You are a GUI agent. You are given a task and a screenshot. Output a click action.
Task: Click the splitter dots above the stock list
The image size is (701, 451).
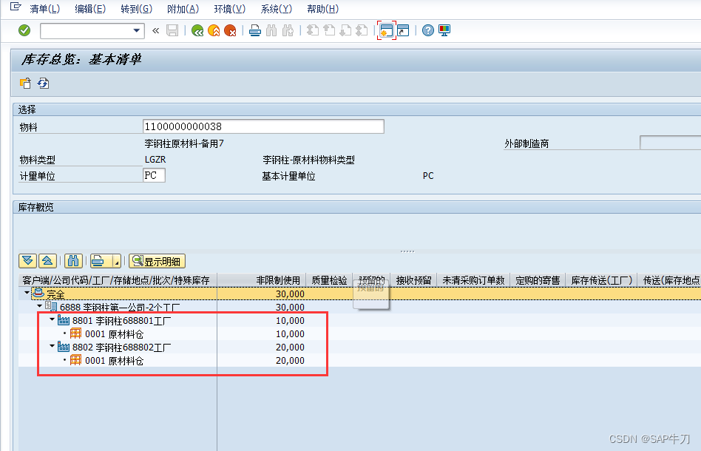(x=407, y=251)
